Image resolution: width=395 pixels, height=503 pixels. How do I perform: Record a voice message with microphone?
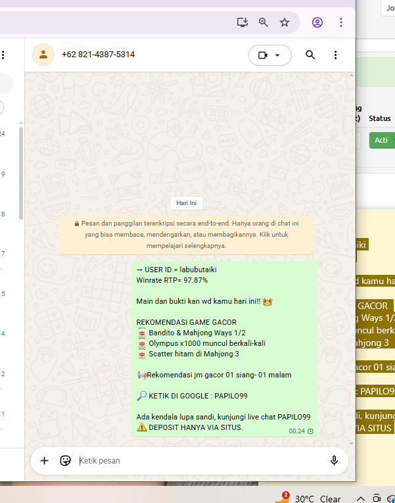click(334, 461)
